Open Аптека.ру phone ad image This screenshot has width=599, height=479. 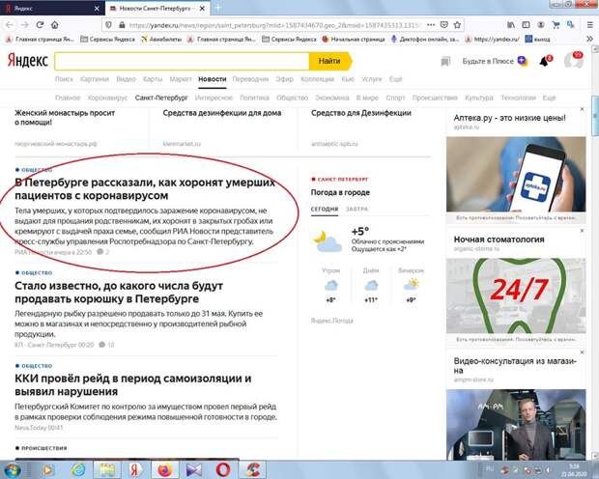tap(516, 174)
